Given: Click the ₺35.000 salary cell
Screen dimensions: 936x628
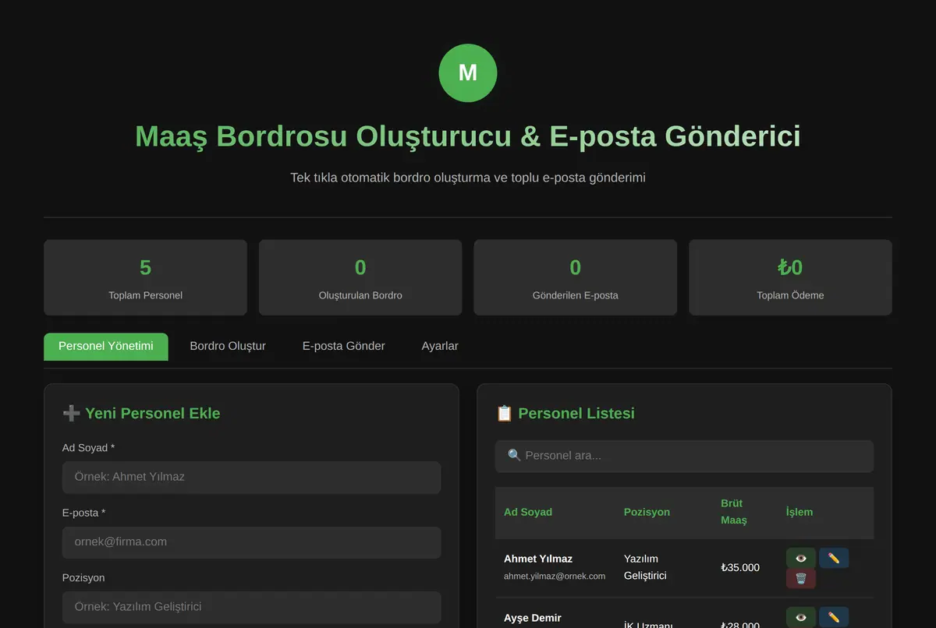Looking at the screenshot, I should coord(740,567).
